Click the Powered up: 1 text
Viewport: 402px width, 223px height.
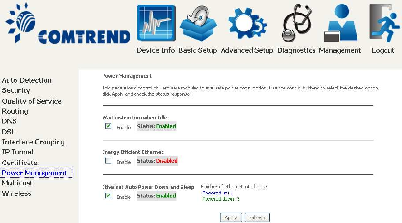(x=218, y=193)
